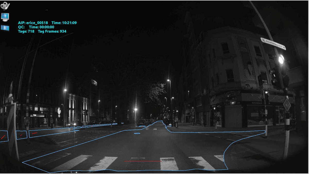This screenshot has height=174, width=309.
Task: Click the 'AIP: erice_00518' label
Action: tap(33, 23)
